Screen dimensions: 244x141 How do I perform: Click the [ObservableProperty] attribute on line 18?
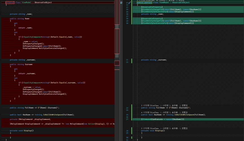point(152,19)
